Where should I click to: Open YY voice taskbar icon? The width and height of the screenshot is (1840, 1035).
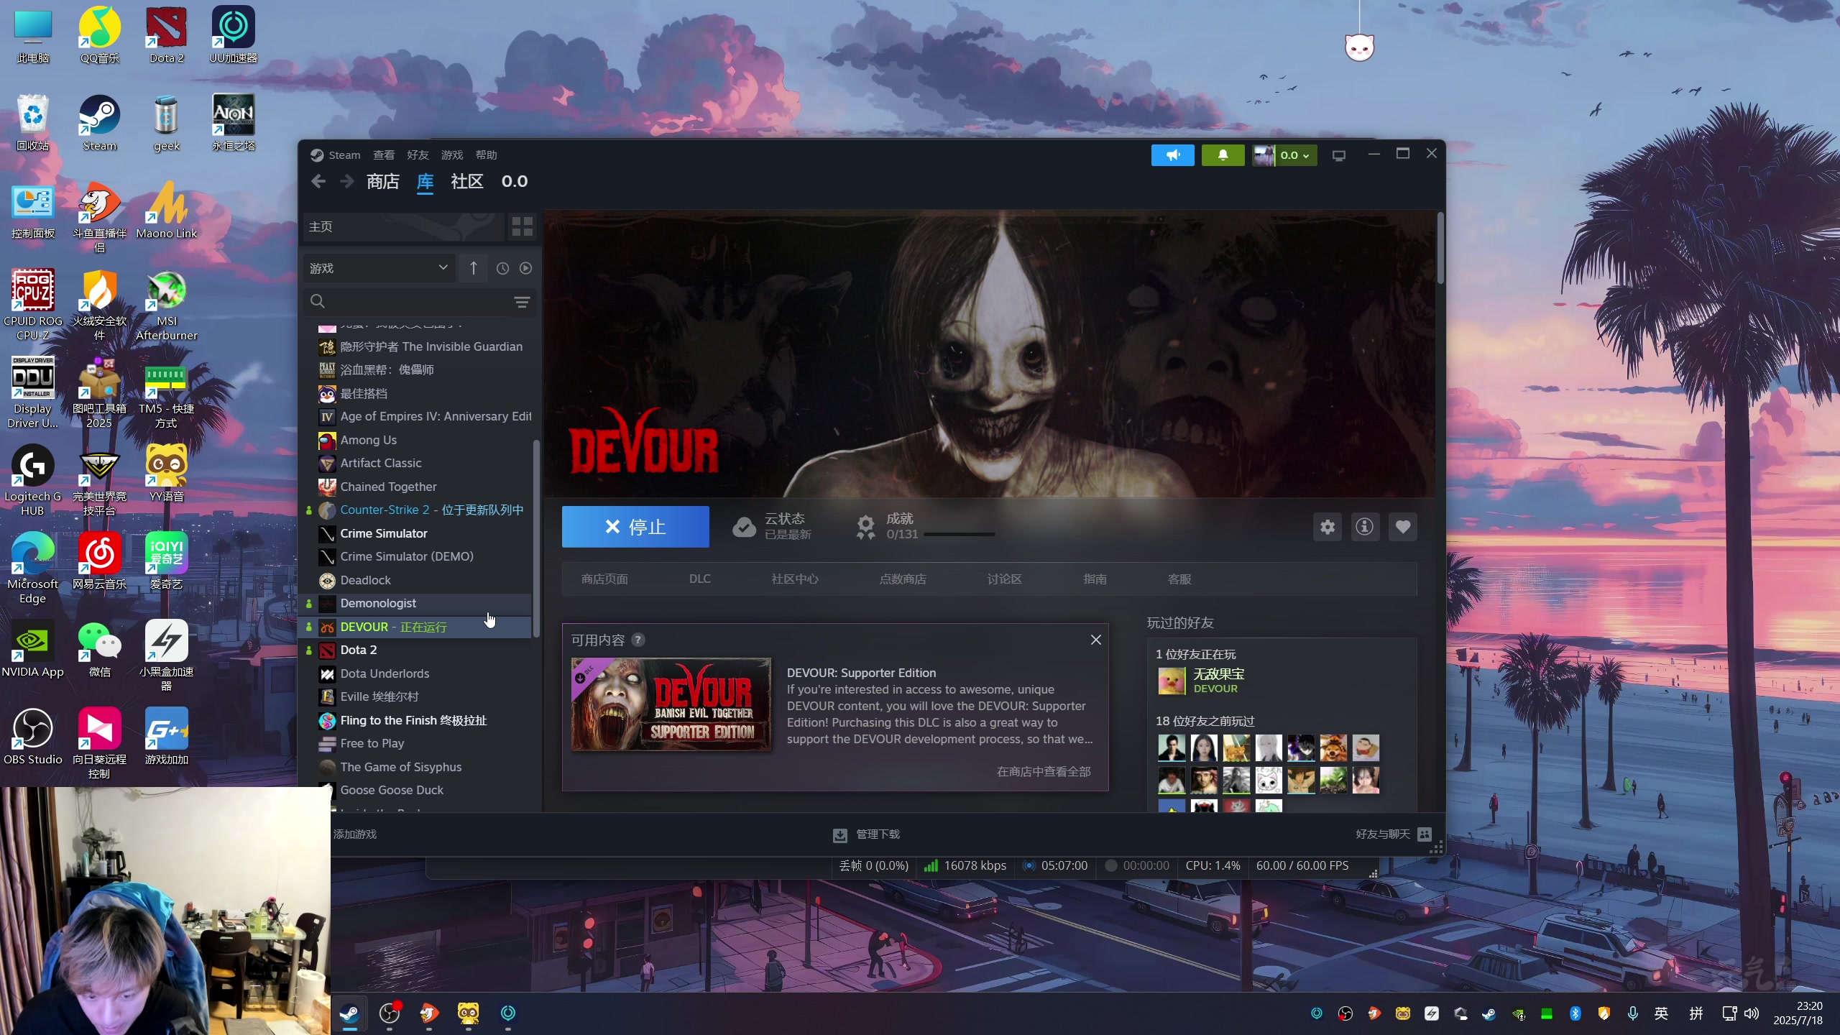coord(469,1013)
